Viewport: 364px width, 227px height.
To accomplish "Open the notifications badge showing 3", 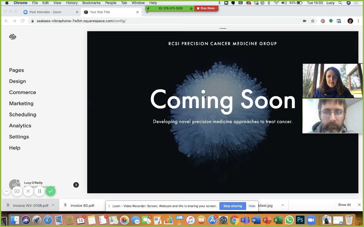I will [76, 185].
